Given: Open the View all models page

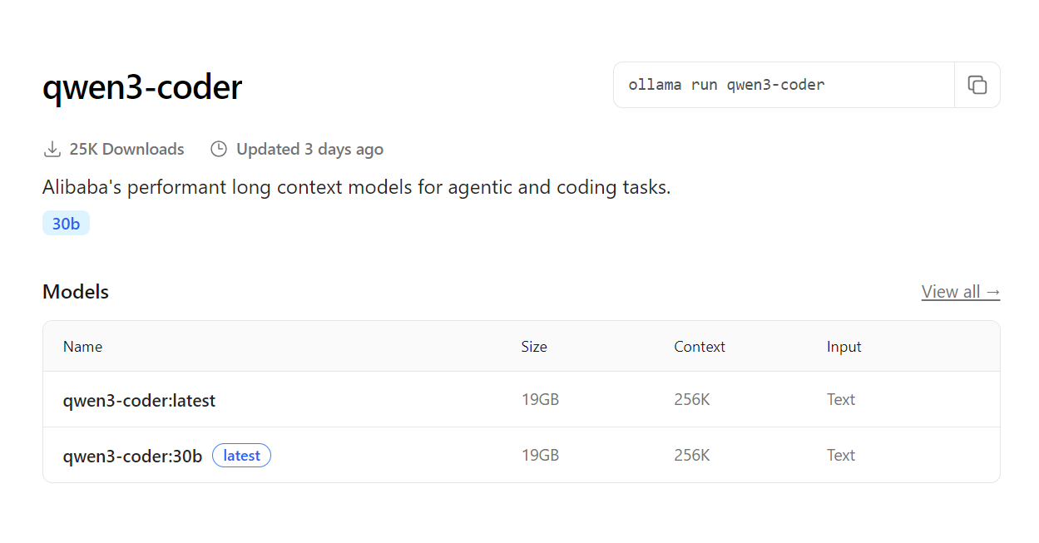Looking at the screenshot, I should (x=960, y=291).
